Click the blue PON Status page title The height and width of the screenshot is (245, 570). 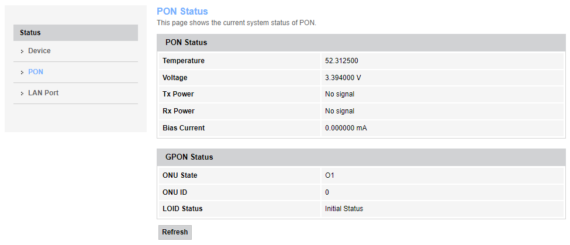pos(182,11)
